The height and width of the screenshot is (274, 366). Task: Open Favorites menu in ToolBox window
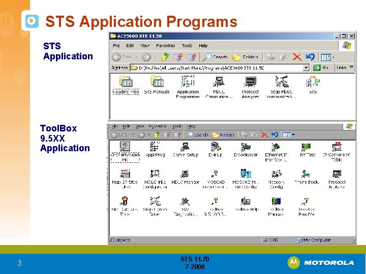pyautogui.click(x=158, y=126)
